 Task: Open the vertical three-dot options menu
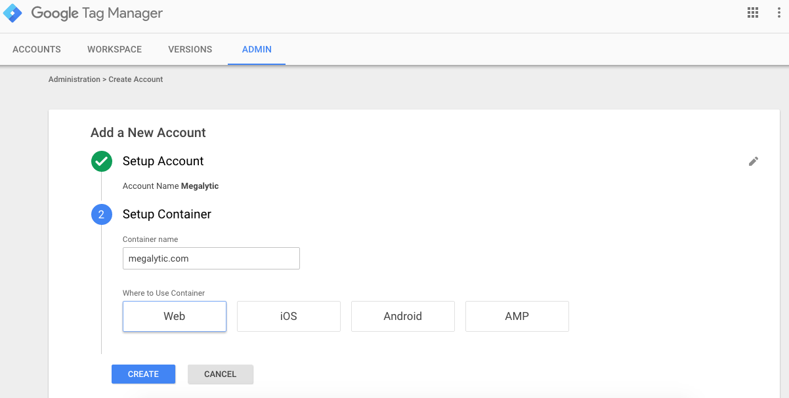779,12
